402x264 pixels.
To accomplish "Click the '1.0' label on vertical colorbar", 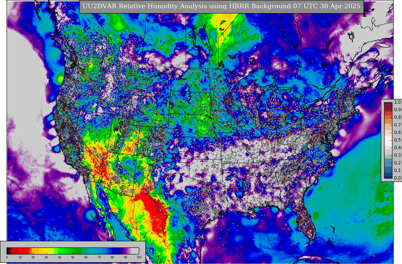I will (x=397, y=102).
